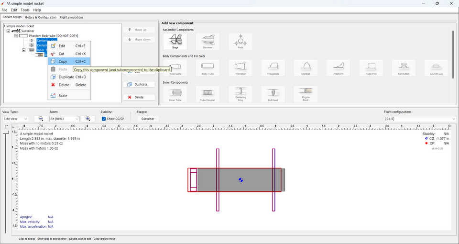Collapse the Sustainer tree node
The image size is (459, 244).
[x=8, y=31]
